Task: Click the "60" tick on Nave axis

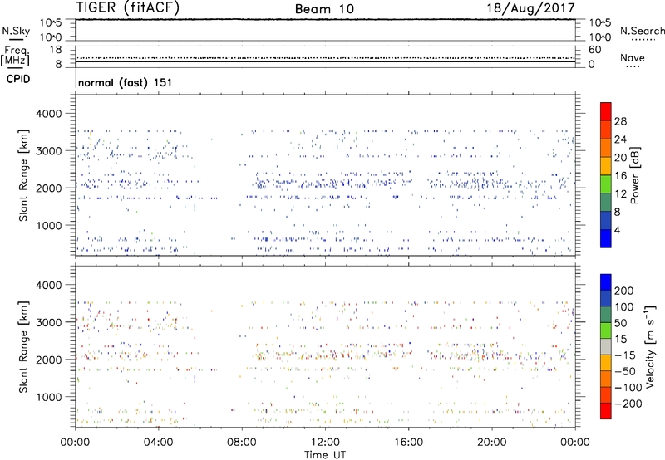Action: click(x=594, y=50)
